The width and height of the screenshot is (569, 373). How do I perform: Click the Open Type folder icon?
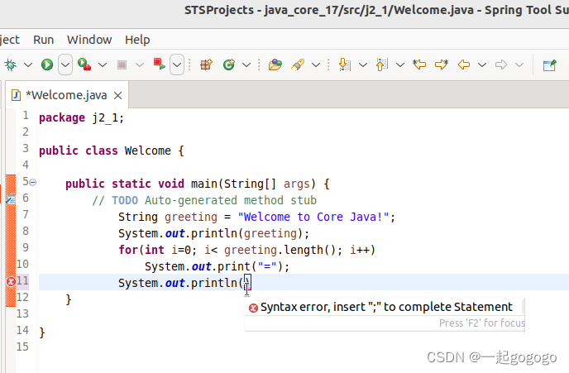coord(275,65)
